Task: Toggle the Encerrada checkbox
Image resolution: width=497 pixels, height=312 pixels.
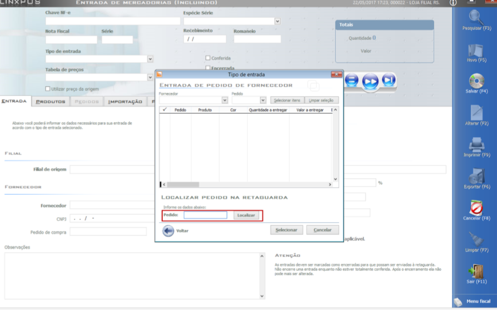Action: (208, 68)
